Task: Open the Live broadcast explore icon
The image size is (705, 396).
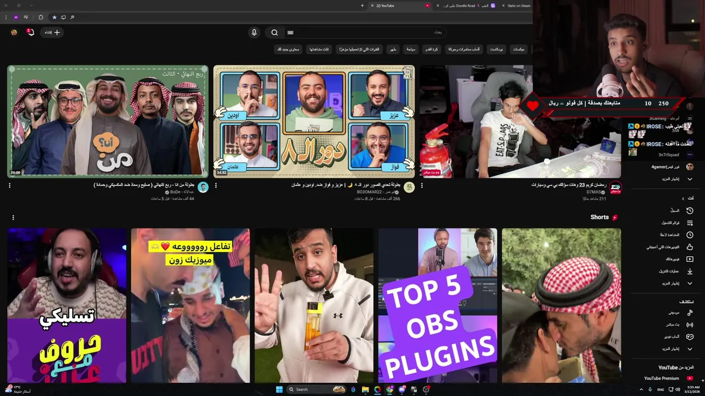Action: click(x=690, y=324)
